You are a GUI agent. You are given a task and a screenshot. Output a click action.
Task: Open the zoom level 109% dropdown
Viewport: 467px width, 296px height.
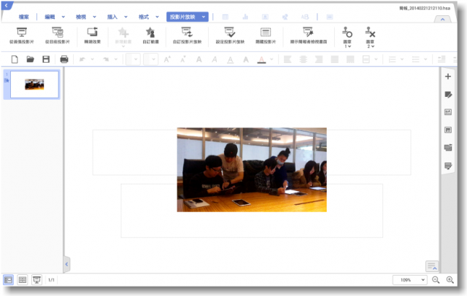click(x=410, y=280)
